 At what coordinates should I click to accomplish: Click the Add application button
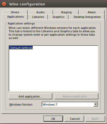[x=30, y=96]
